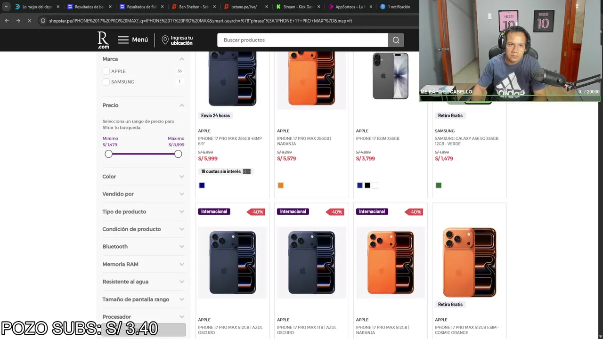The height and width of the screenshot is (339, 603).
Task: Collapse the Marca filter section
Action: pos(181,59)
